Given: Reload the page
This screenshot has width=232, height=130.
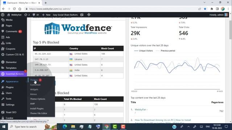Looking at the screenshot, I should 14,9.
